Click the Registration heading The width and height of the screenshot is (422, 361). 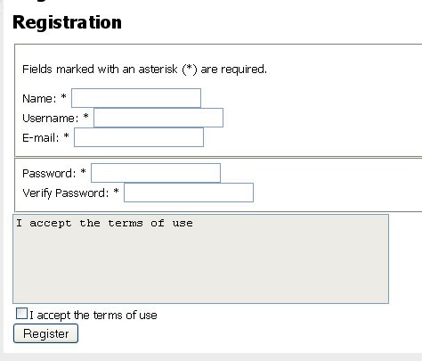pyautogui.click(x=67, y=22)
